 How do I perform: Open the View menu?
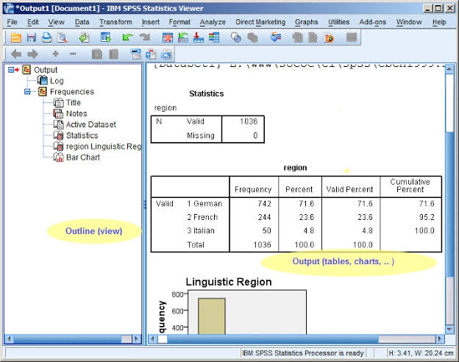click(56, 22)
